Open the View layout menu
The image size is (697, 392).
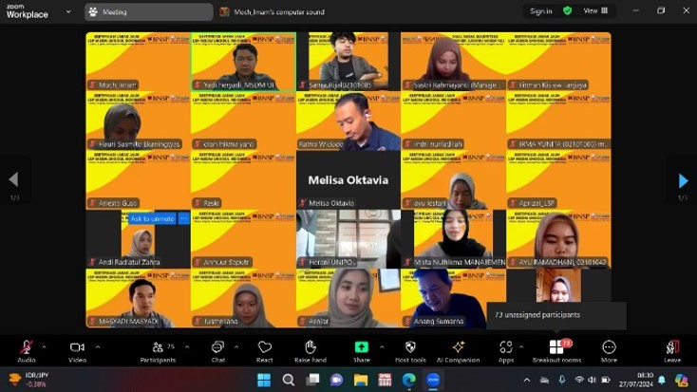595,11
